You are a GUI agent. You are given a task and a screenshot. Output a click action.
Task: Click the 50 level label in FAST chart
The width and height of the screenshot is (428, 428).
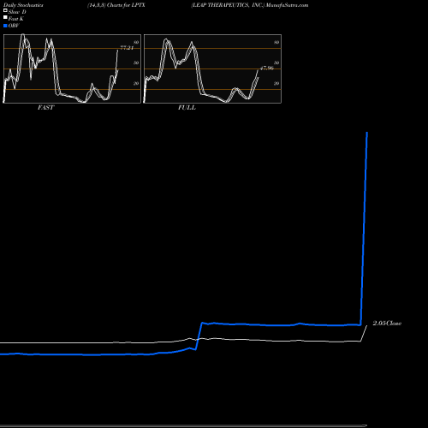click(x=136, y=63)
